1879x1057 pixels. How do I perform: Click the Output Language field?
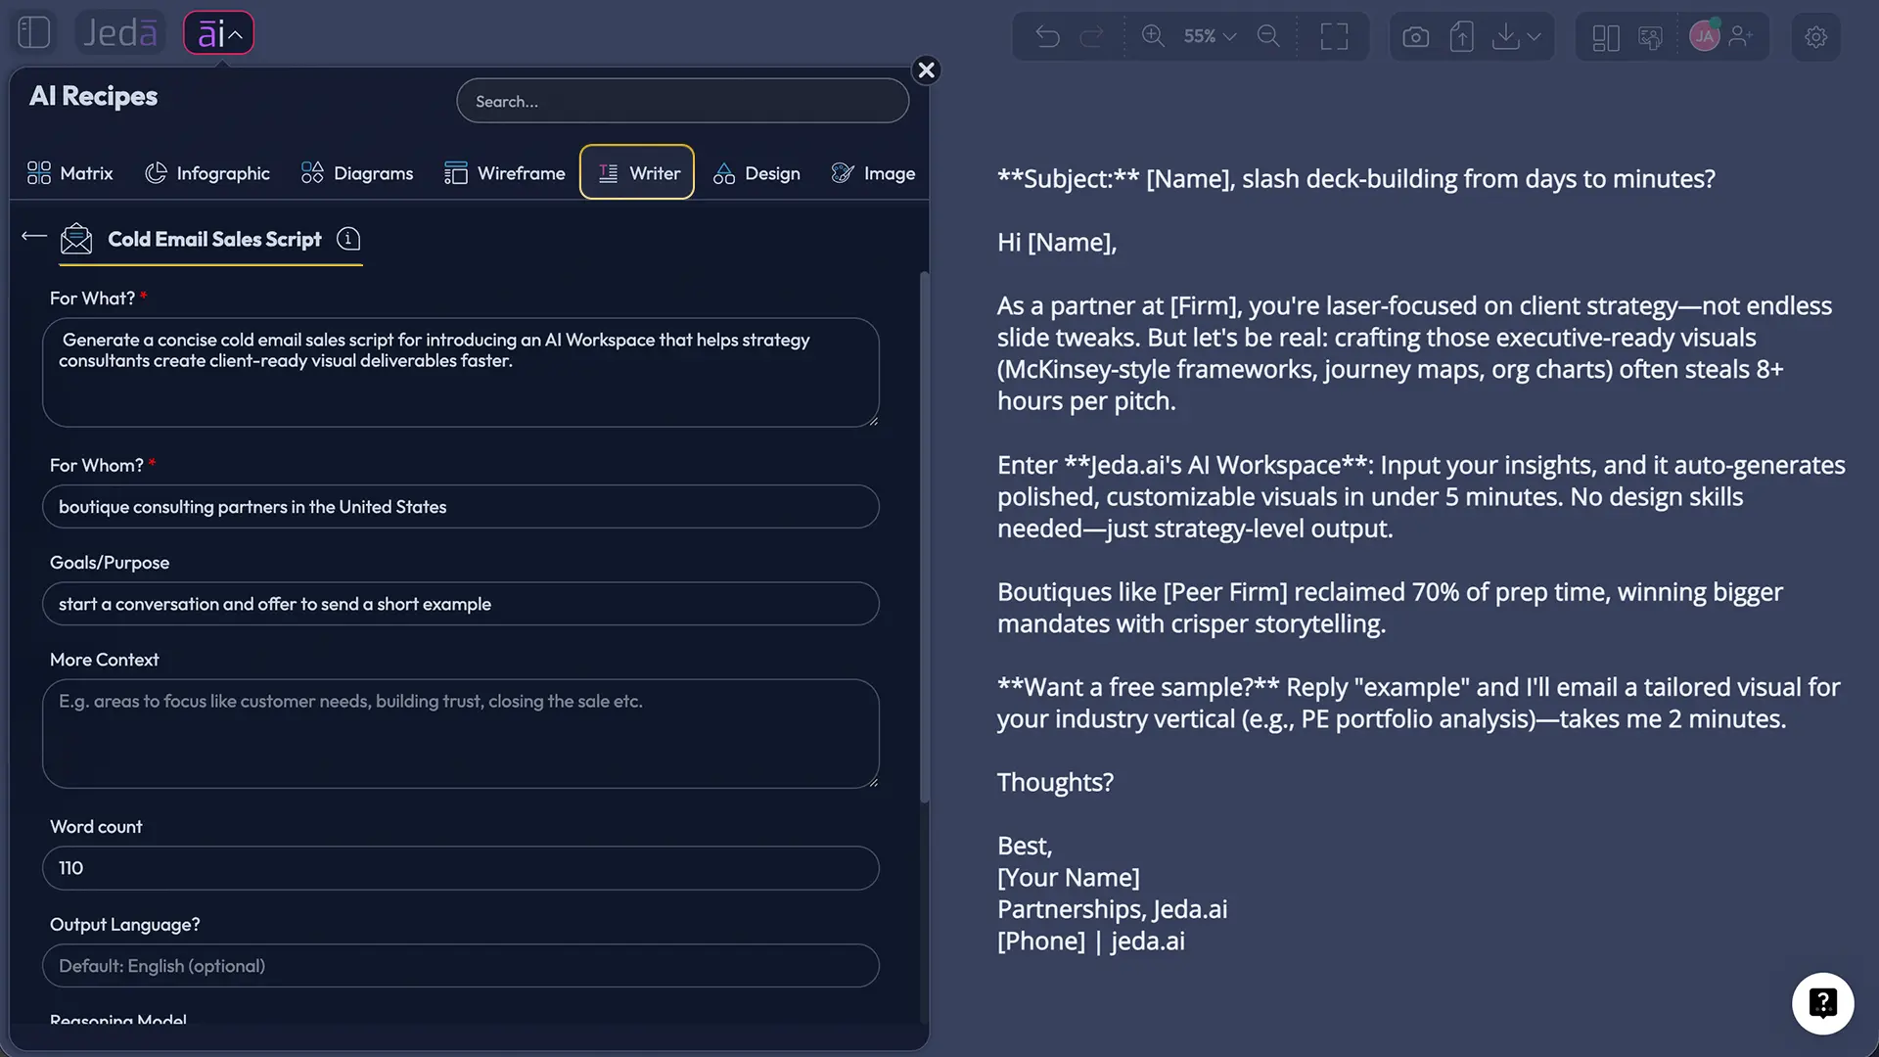pyautogui.click(x=461, y=966)
